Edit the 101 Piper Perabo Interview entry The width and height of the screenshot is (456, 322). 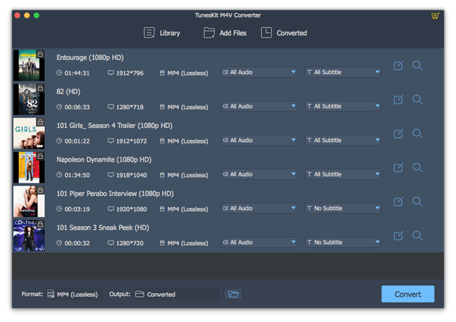tap(398, 202)
